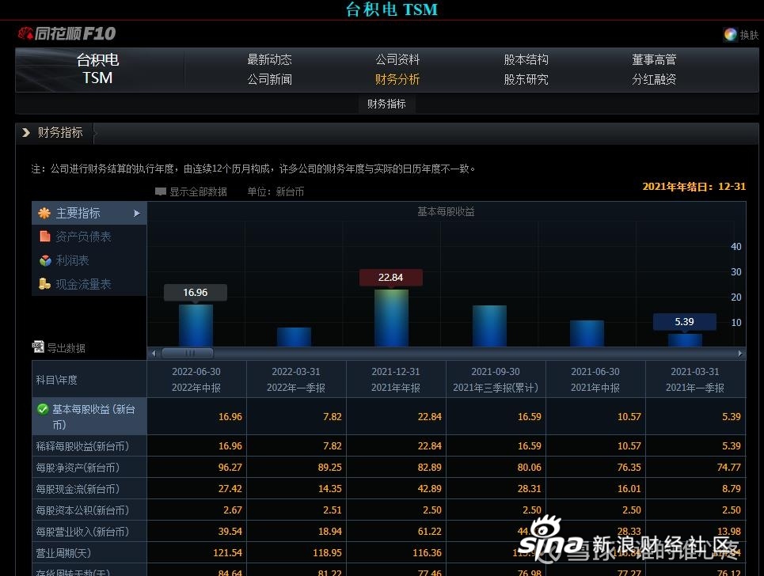Click the 现金流量表 coins icon

tap(45, 284)
